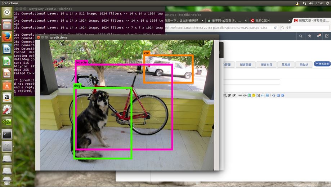Viewport: 331px width, 187px height.
Task: Switch to Terminal via launcher icon
Action: point(7,134)
